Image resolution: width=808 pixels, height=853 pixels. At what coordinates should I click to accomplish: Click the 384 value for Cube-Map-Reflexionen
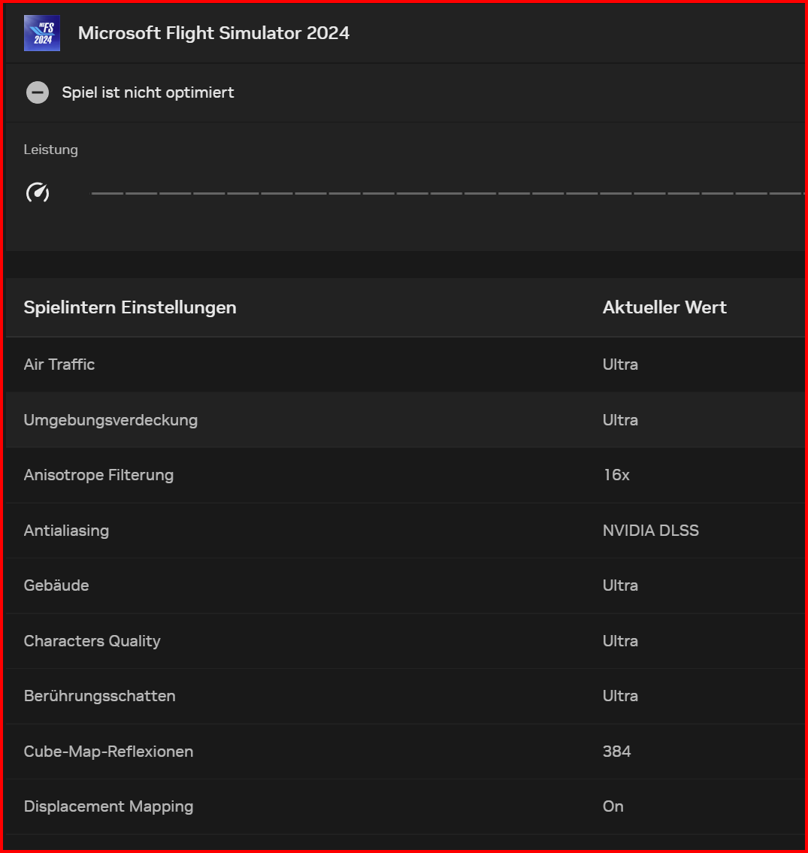tap(616, 752)
